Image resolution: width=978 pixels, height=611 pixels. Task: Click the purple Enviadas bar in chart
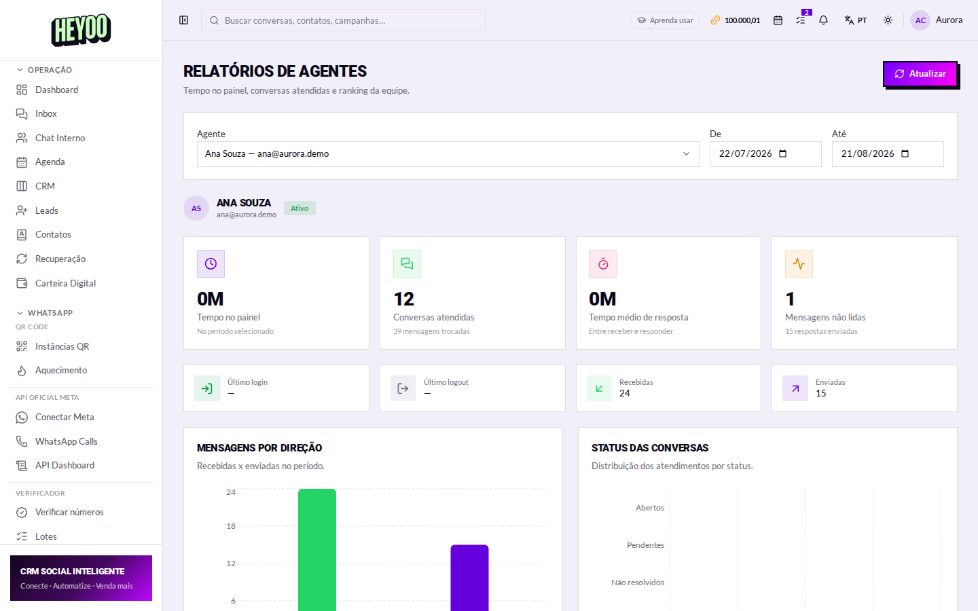[469, 578]
